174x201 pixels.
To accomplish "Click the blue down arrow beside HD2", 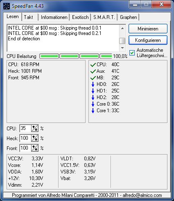I will (x=93, y=97).
